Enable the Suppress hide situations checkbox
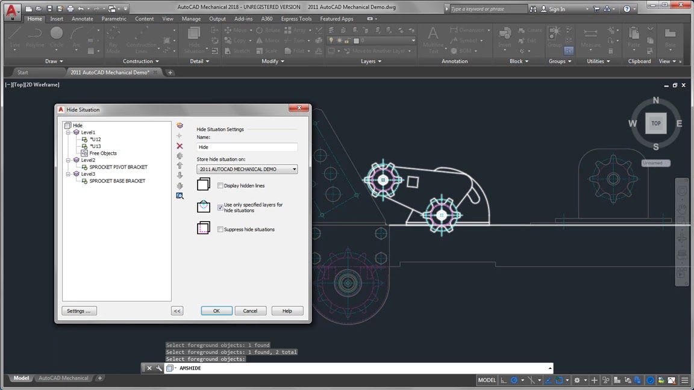 [x=220, y=229]
